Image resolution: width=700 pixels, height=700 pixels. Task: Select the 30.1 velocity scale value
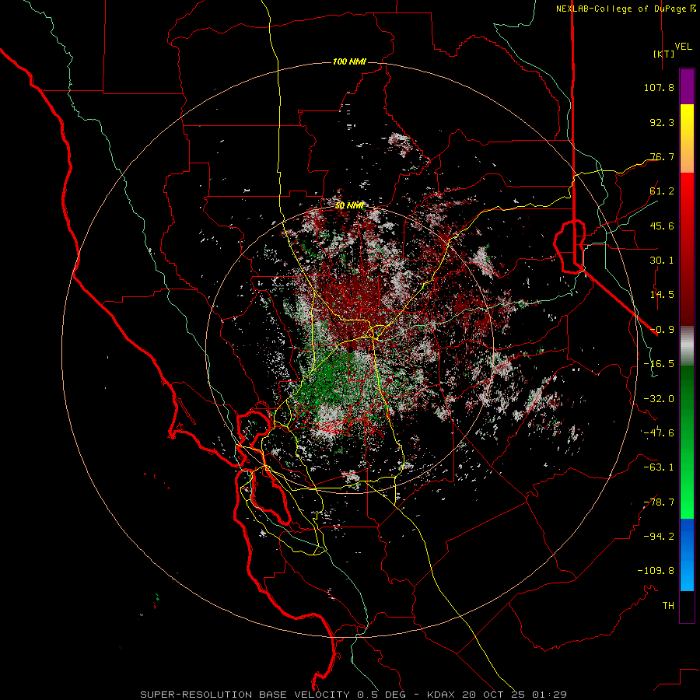coord(662,261)
